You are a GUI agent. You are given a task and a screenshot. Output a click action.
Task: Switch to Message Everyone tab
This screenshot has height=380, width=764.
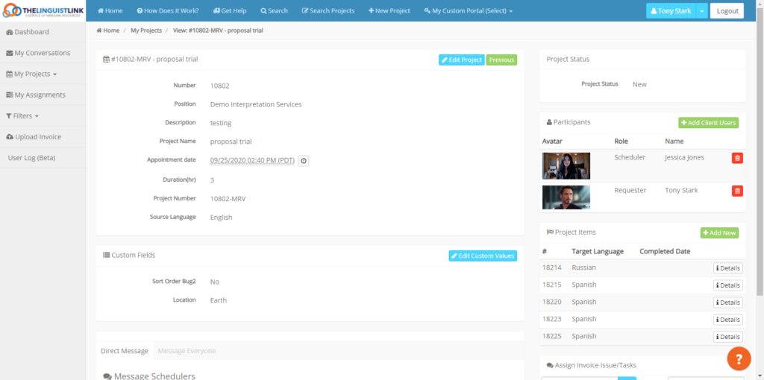(187, 351)
